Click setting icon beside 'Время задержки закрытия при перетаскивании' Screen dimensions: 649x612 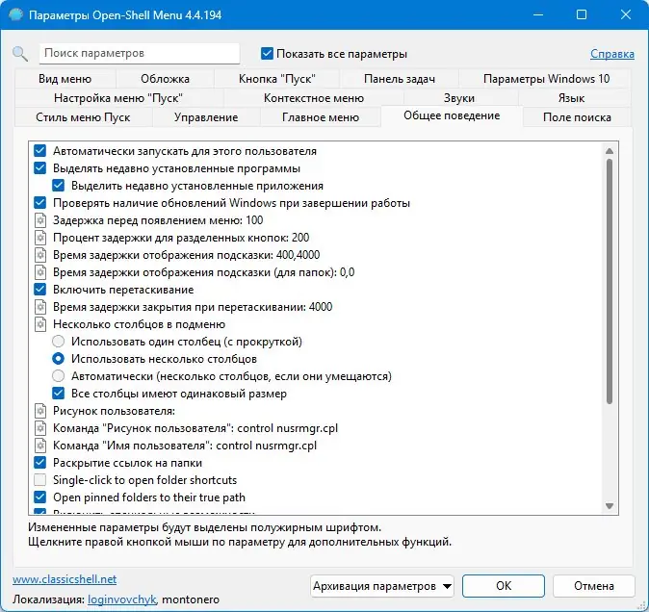tap(40, 307)
